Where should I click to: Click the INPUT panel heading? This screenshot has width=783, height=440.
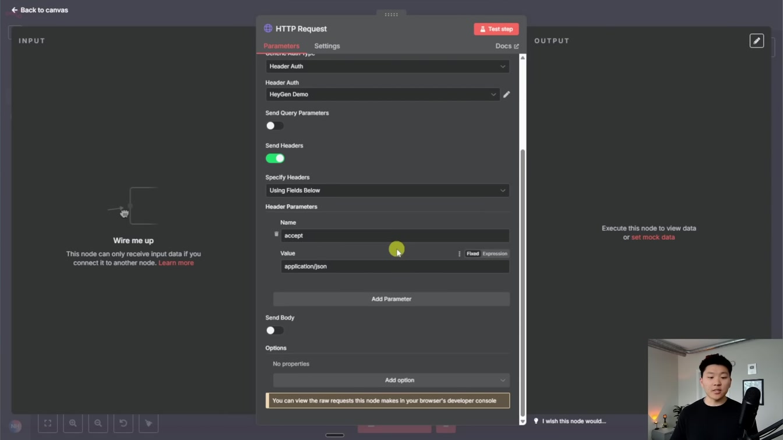click(x=32, y=41)
